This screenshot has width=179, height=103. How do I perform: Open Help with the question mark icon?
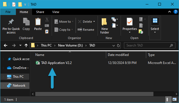pos(175,12)
